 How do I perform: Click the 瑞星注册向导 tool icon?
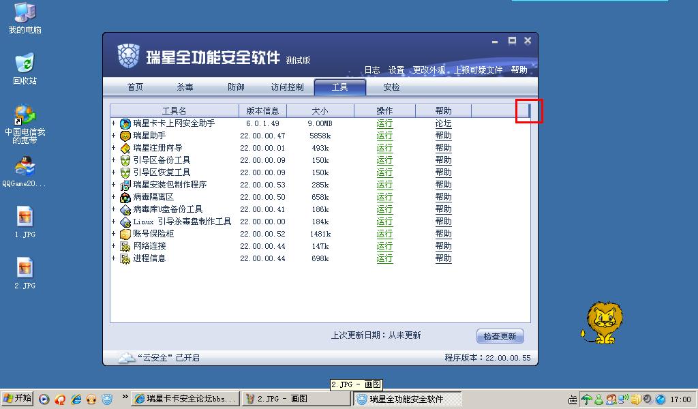tap(125, 148)
